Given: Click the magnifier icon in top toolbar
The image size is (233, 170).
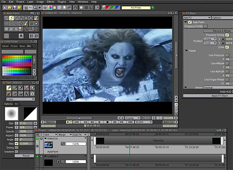Looking at the screenshot, I should click(35, 7).
